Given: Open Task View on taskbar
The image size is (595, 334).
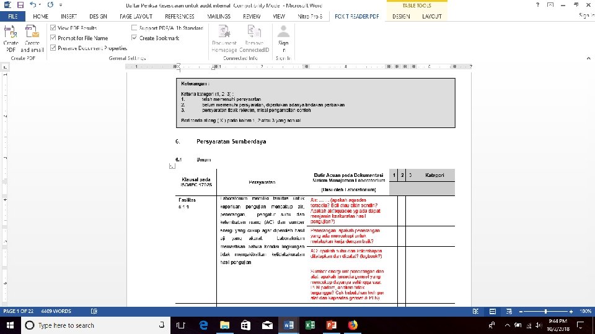Looking at the screenshot, I should point(180,325).
